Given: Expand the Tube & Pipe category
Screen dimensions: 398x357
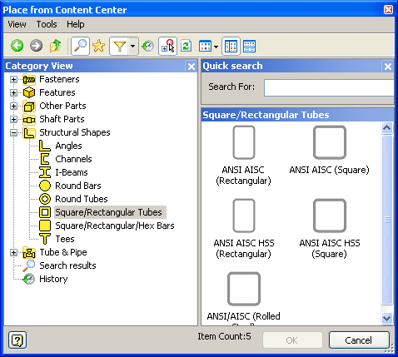Looking at the screenshot, I should tap(13, 252).
